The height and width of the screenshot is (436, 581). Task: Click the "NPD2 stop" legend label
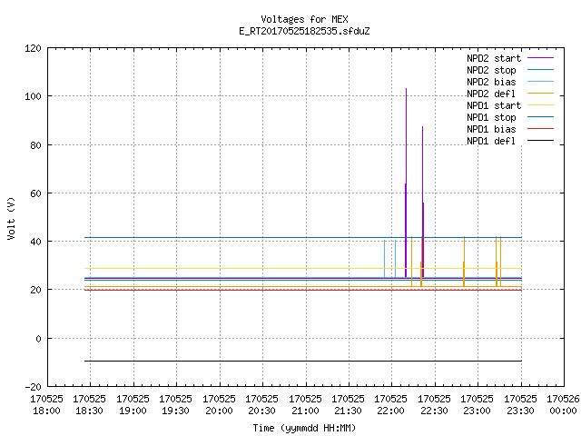[x=491, y=70]
